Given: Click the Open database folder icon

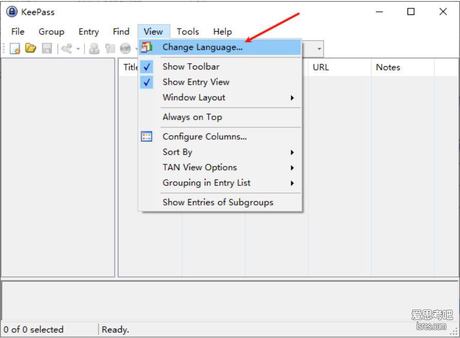Looking at the screenshot, I should point(30,48).
